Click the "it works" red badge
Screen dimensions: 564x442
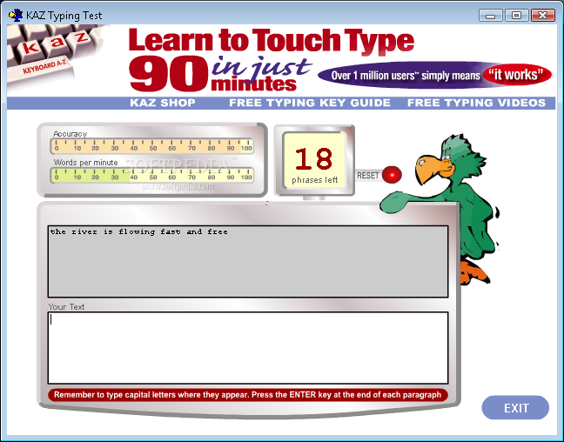coord(516,75)
